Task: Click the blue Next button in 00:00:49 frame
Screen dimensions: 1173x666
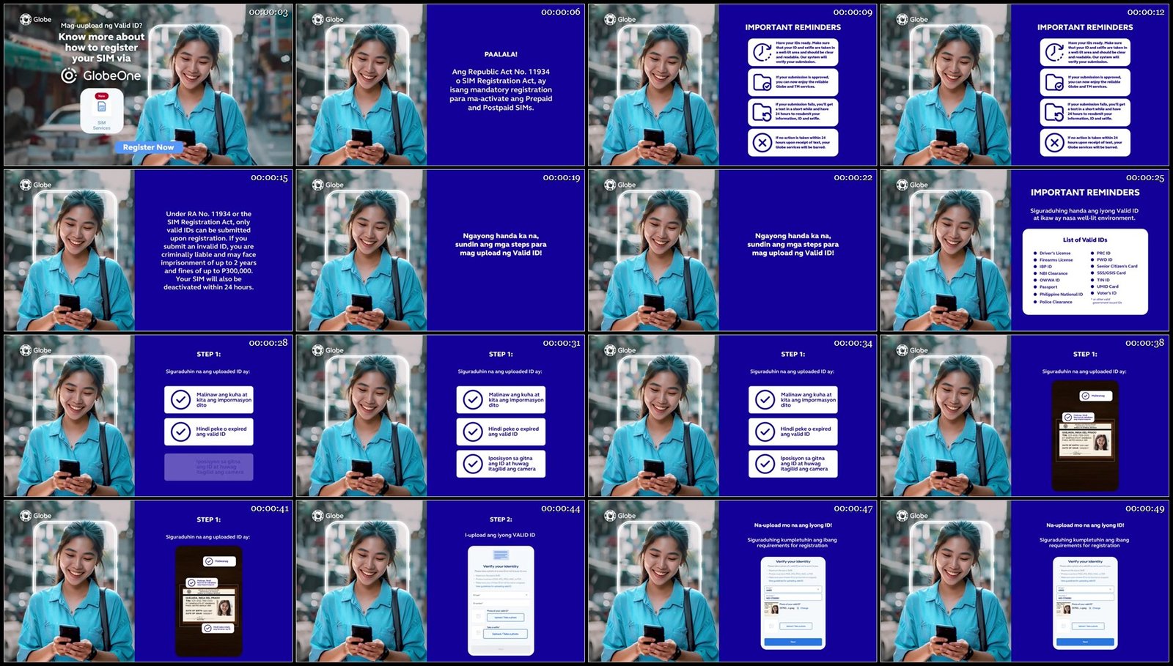Action: click(x=1085, y=642)
